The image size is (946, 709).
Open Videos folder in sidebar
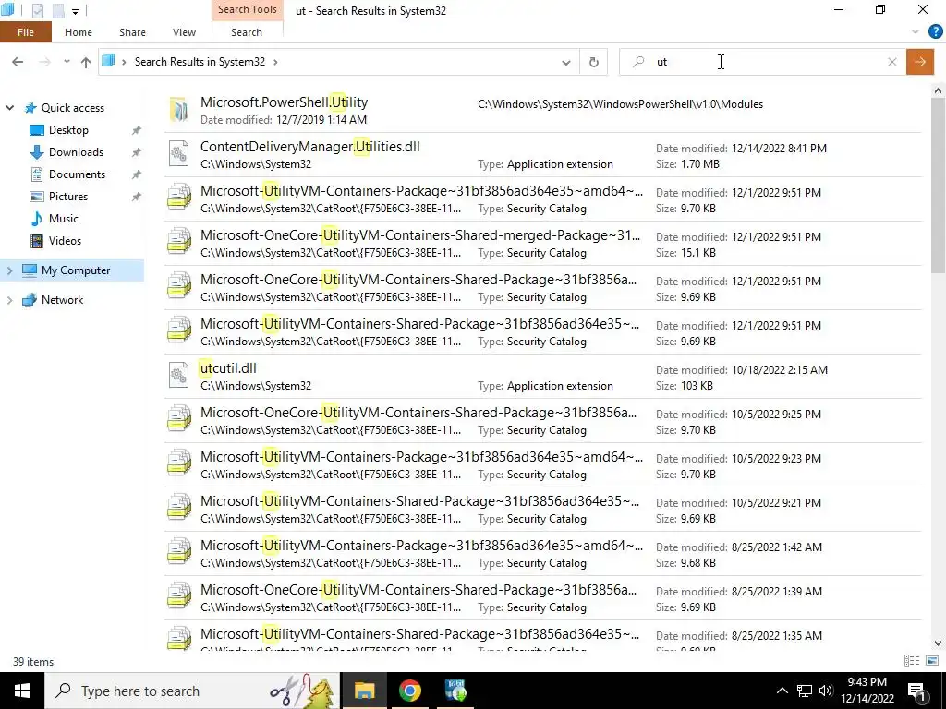(65, 241)
